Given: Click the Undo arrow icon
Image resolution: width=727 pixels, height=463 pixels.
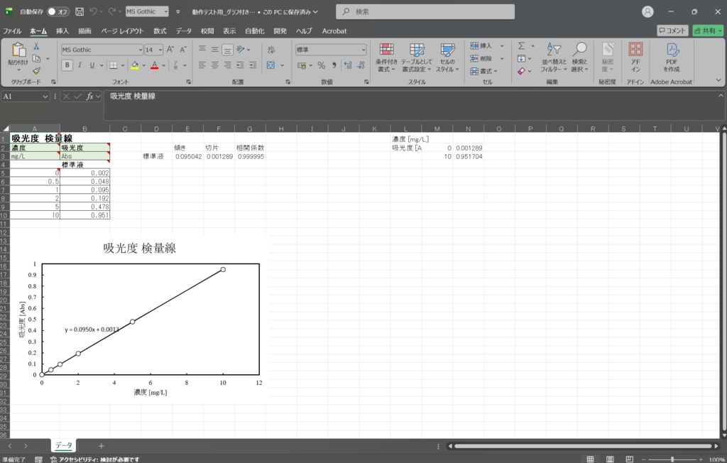Looking at the screenshot, I should 93,11.
